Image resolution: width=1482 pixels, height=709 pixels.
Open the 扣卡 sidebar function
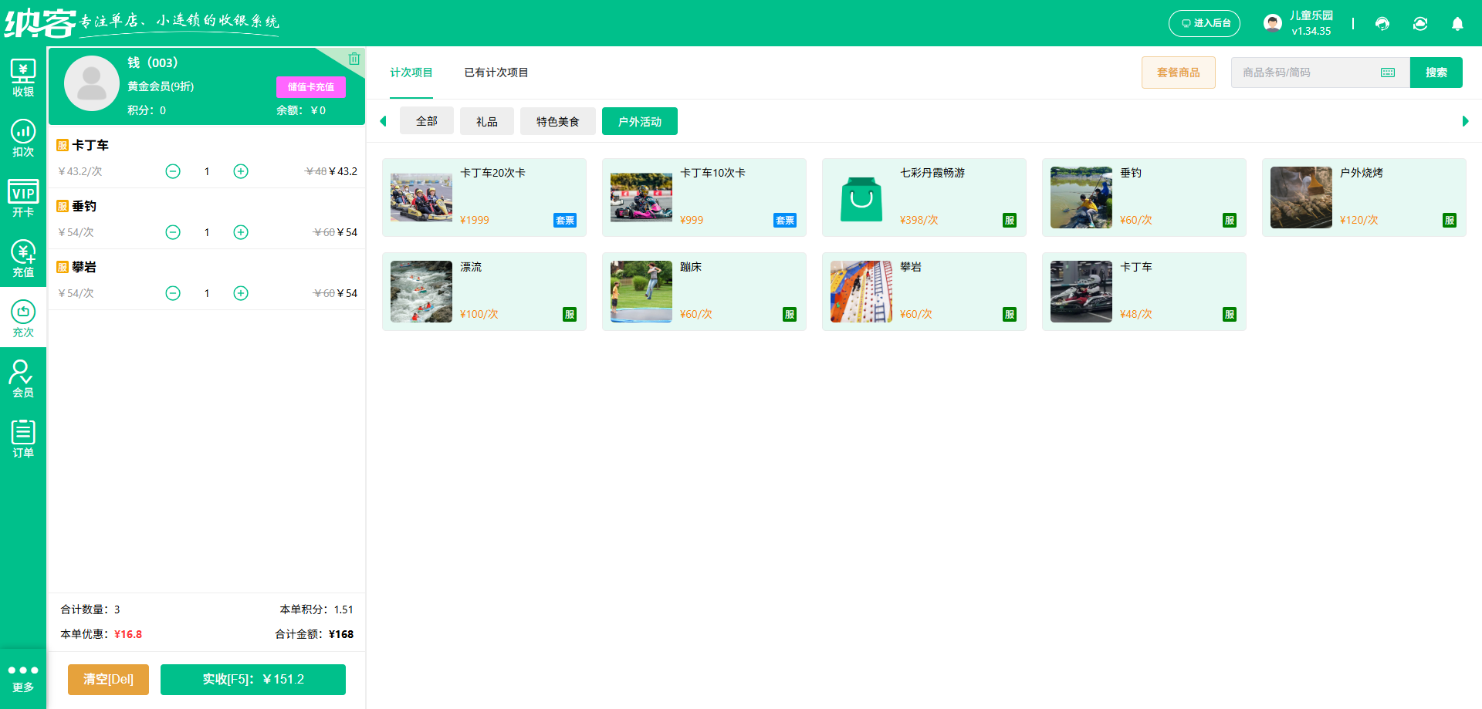tap(23, 139)
